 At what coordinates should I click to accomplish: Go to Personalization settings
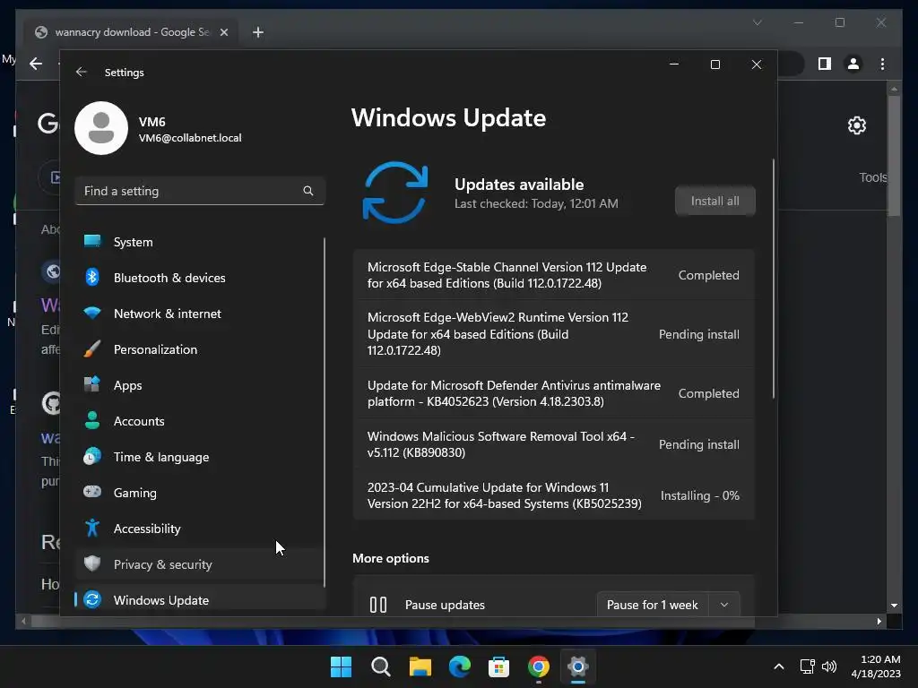(199, 349)
